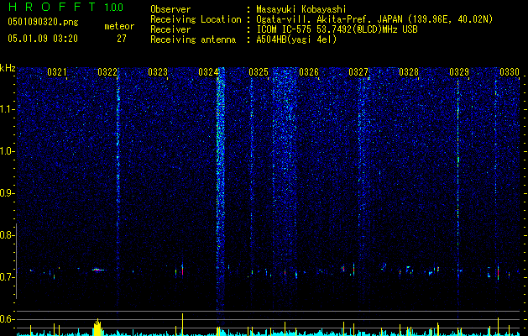Image resolution: width=528 pixels, height=336 pixels.
Task: Click the 'Observer' field label
Action: pos(170,9)
